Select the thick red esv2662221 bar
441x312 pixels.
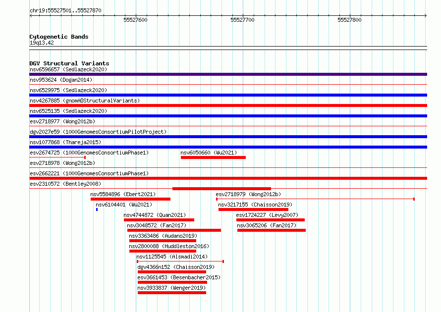tap(228, 178)
